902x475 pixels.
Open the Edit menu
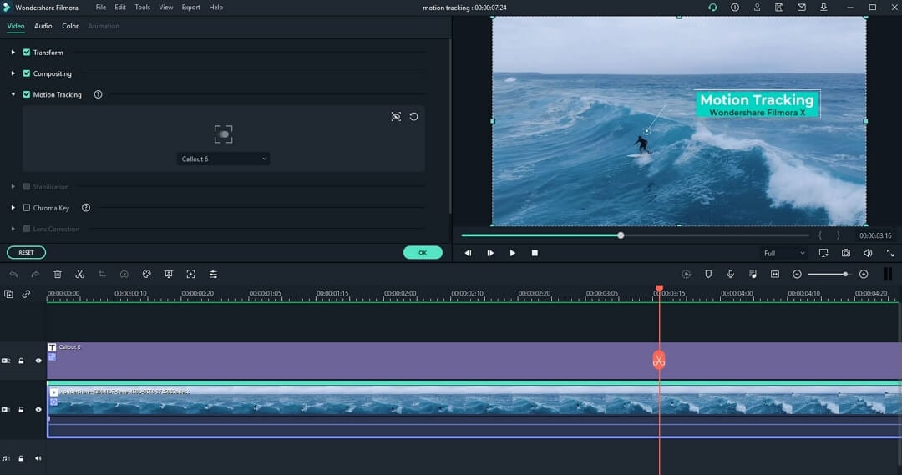pos(120,8)
